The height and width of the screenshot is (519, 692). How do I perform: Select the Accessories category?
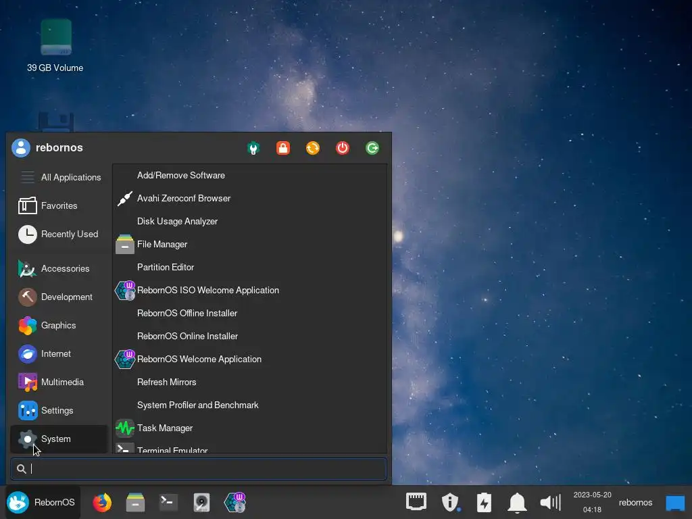click(59, 269)
